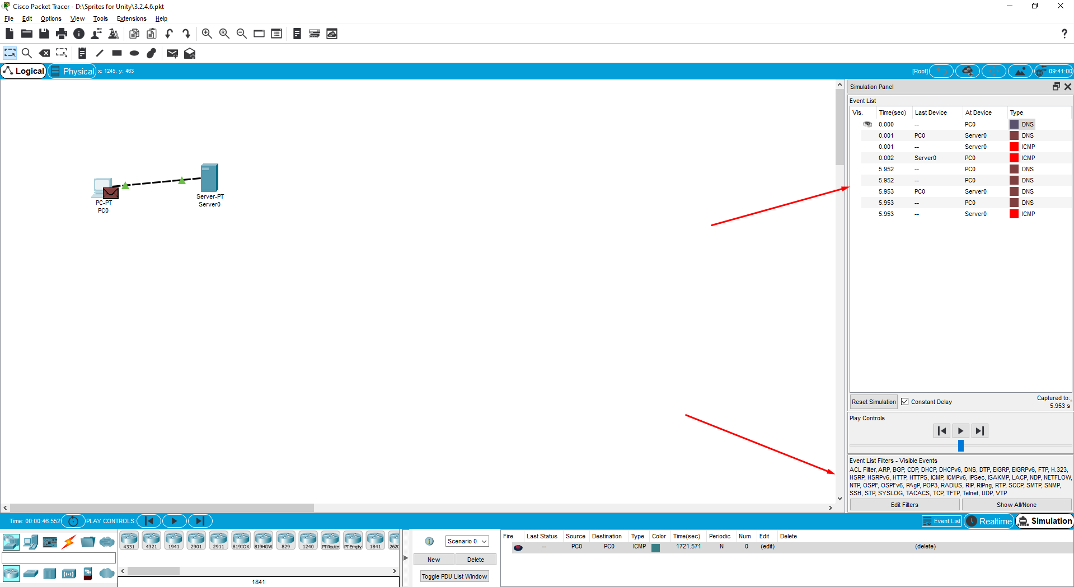1074x587 pixels.
Task: Switch to Realtime mode
Action: tap(989, 521)
